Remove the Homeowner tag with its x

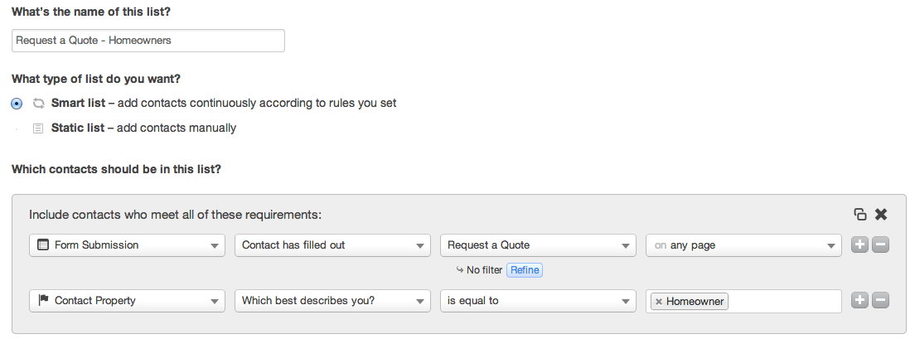click(x=659, y=302)
